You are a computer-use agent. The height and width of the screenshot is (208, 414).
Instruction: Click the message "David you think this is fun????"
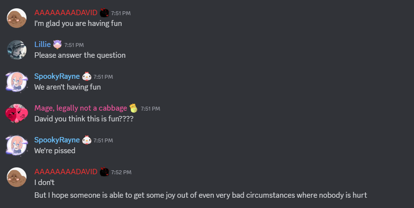pos(84,119)
